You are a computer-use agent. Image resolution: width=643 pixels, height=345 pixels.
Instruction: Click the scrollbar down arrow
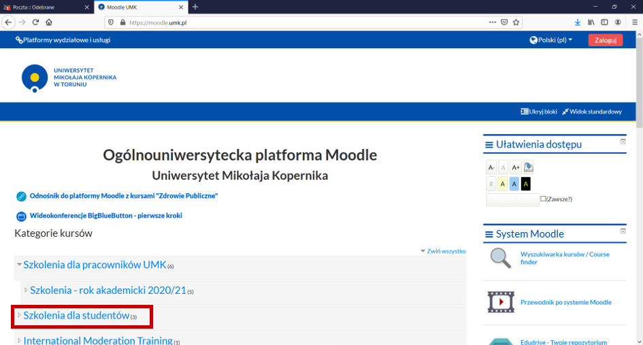pos(640,342)
